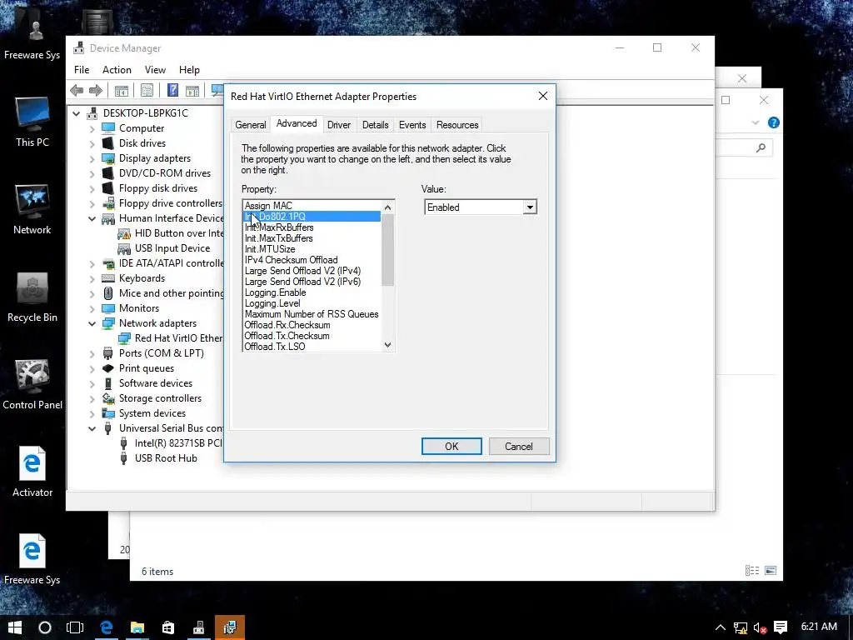
Task: Show hidden tray icons chevron
Action: (x=720, y=628)
